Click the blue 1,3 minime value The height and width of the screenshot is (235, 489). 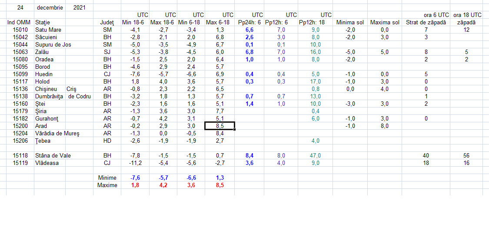point(220,178)
